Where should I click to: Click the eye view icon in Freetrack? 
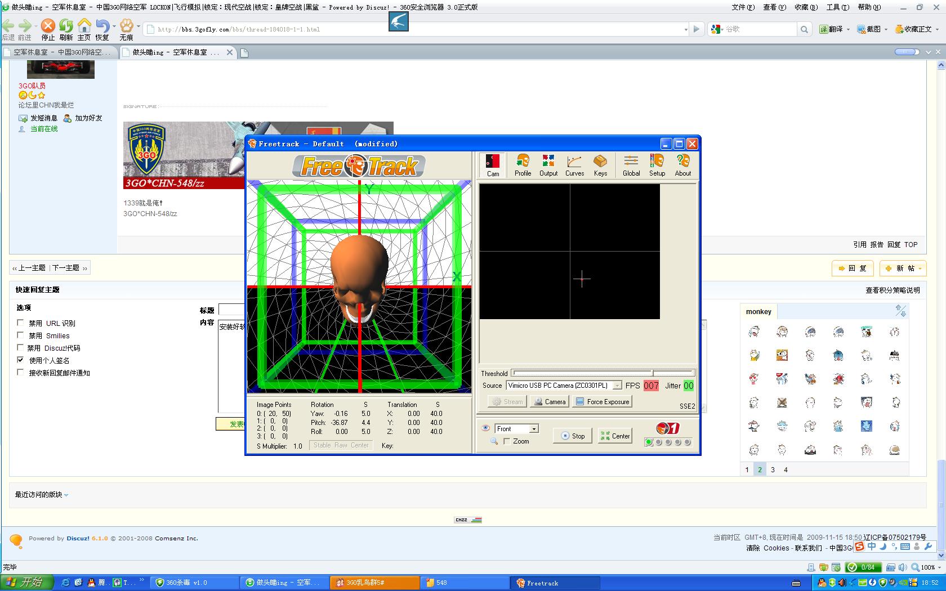point(485,428)
